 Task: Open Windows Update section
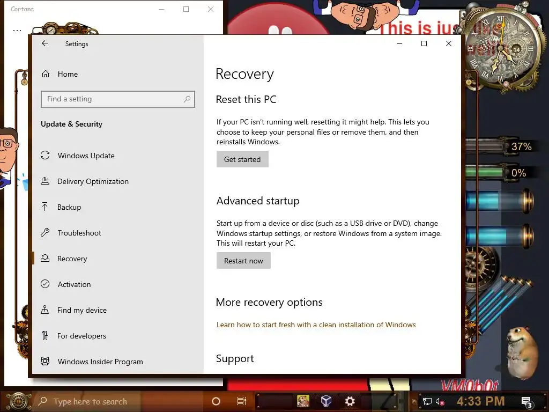pos(117,156)
